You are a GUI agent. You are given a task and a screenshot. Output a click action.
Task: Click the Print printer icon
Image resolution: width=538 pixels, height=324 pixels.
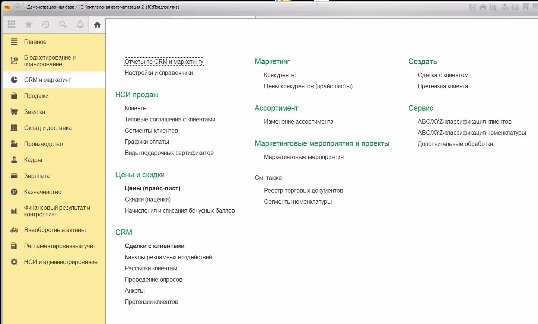click(x=483, y=7)
